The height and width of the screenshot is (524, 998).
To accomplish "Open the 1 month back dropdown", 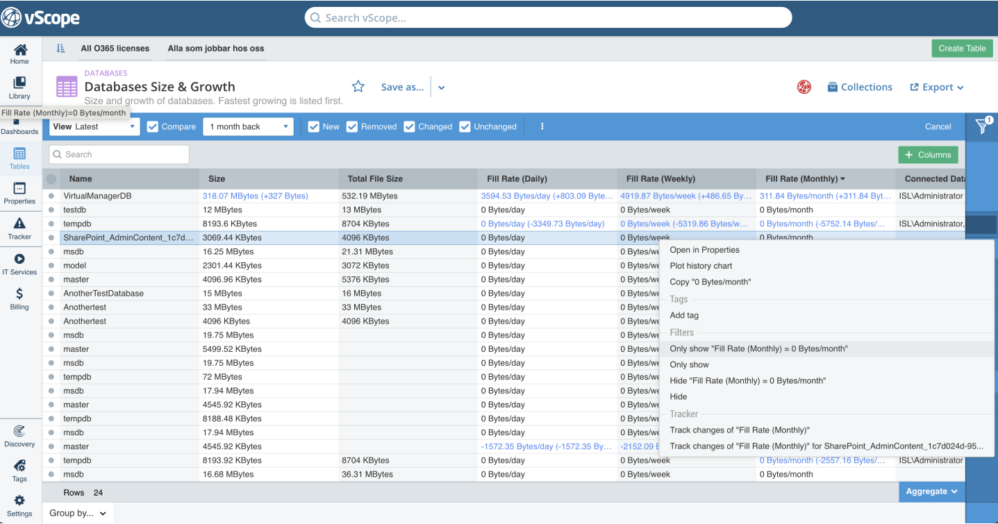I will coord(248,126).
